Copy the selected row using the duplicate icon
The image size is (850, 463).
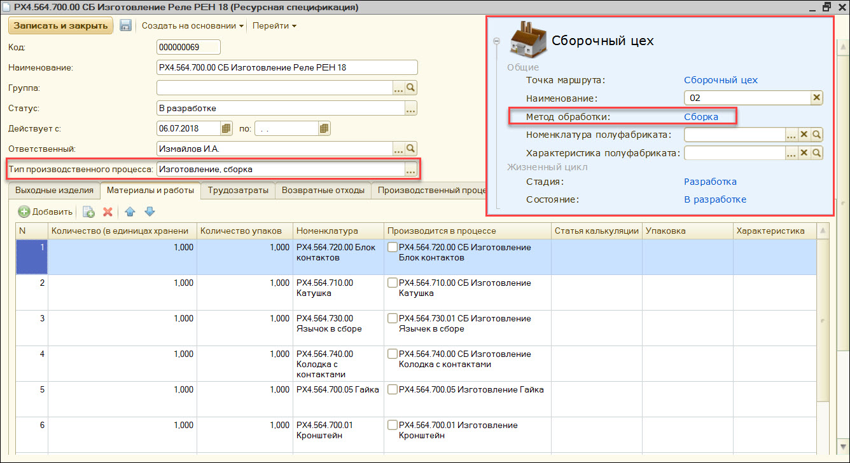pyautogui.click(x=88, y=211)
